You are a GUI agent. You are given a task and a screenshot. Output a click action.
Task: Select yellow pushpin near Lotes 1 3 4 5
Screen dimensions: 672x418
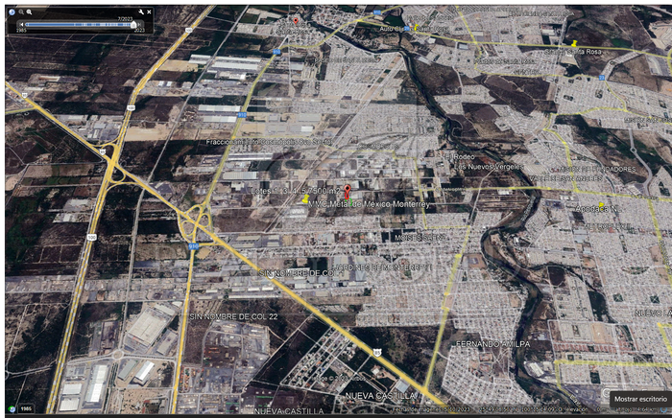(305, 200)
